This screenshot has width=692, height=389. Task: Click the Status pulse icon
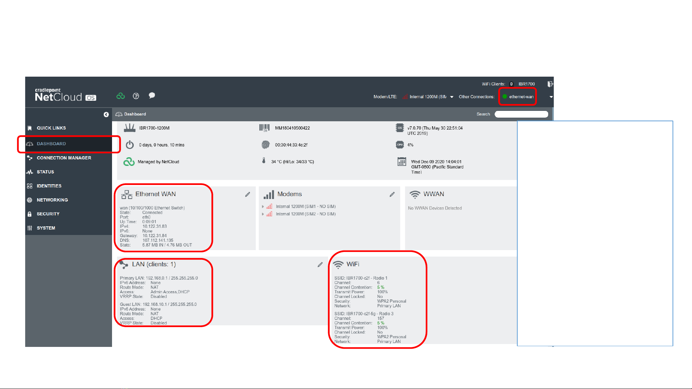point(30,172)
